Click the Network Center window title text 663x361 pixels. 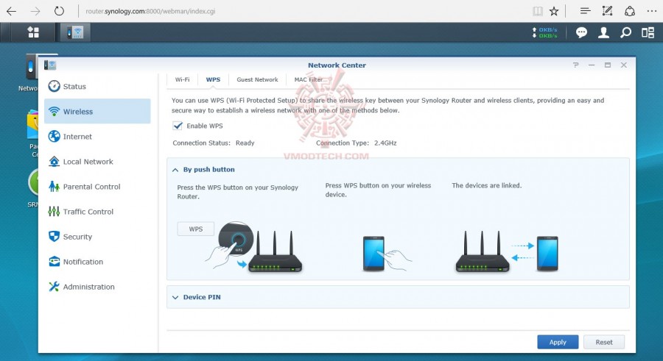(337, 65)
